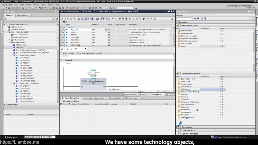Viewport: 258px width, 145px height.
Task: Open the Online menu
Action: [x=29, y=5]
